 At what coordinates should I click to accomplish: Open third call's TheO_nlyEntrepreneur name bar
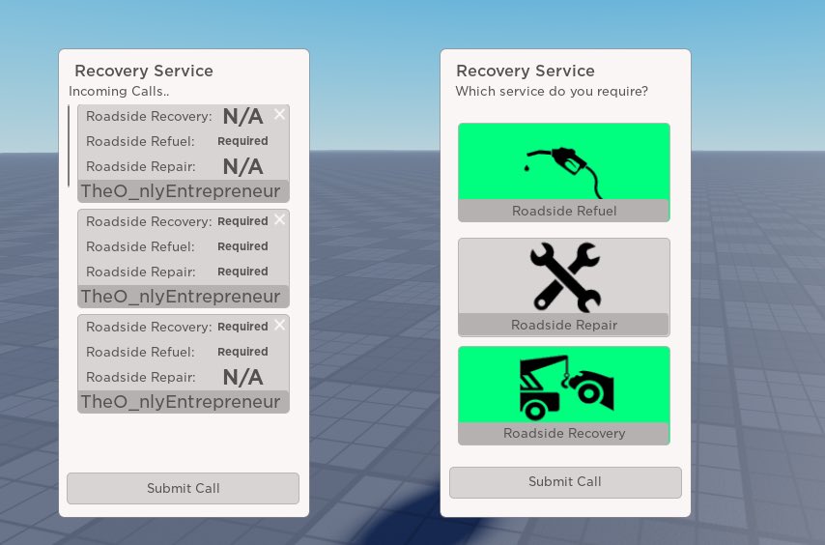(184, 401)
